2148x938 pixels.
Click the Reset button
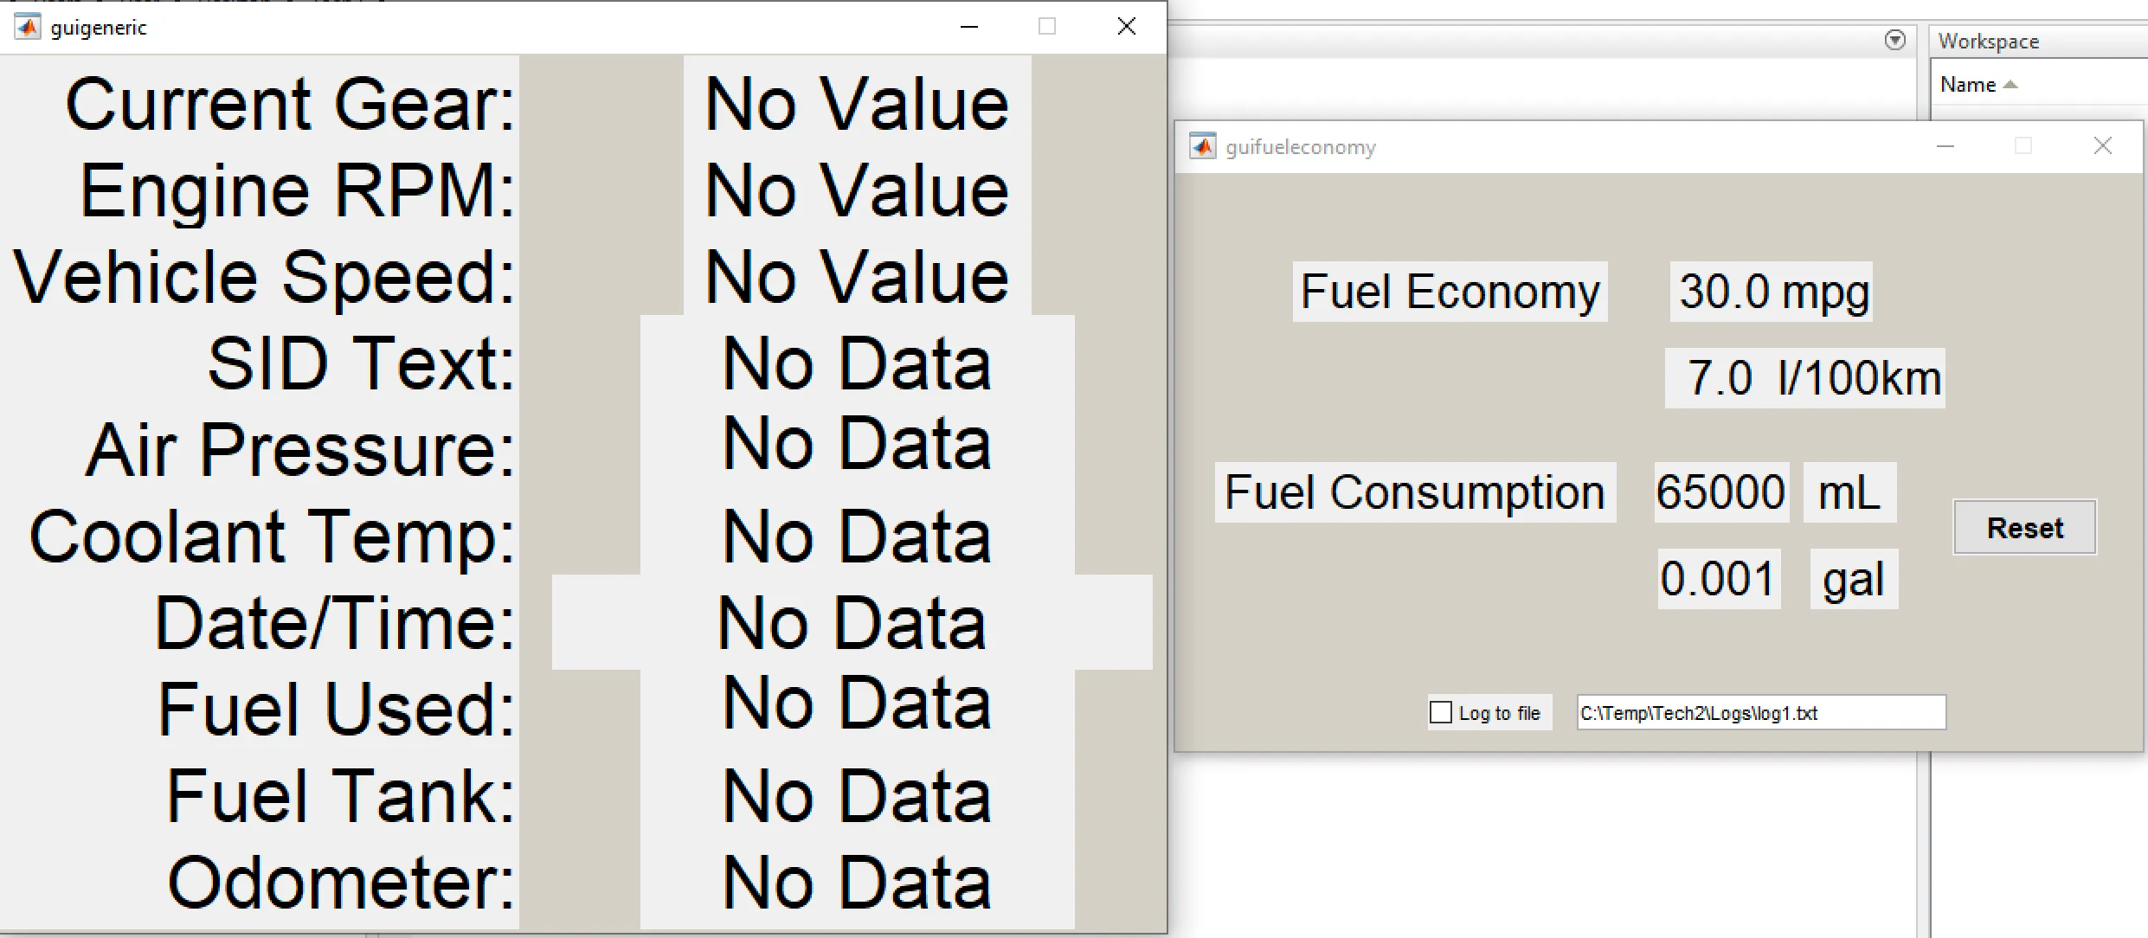tap(2025, 527)
